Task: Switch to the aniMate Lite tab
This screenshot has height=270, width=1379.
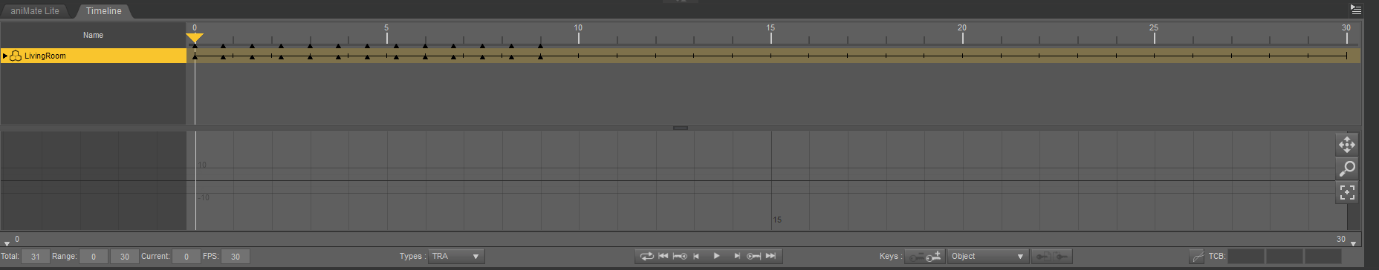Action: (35, 11)
